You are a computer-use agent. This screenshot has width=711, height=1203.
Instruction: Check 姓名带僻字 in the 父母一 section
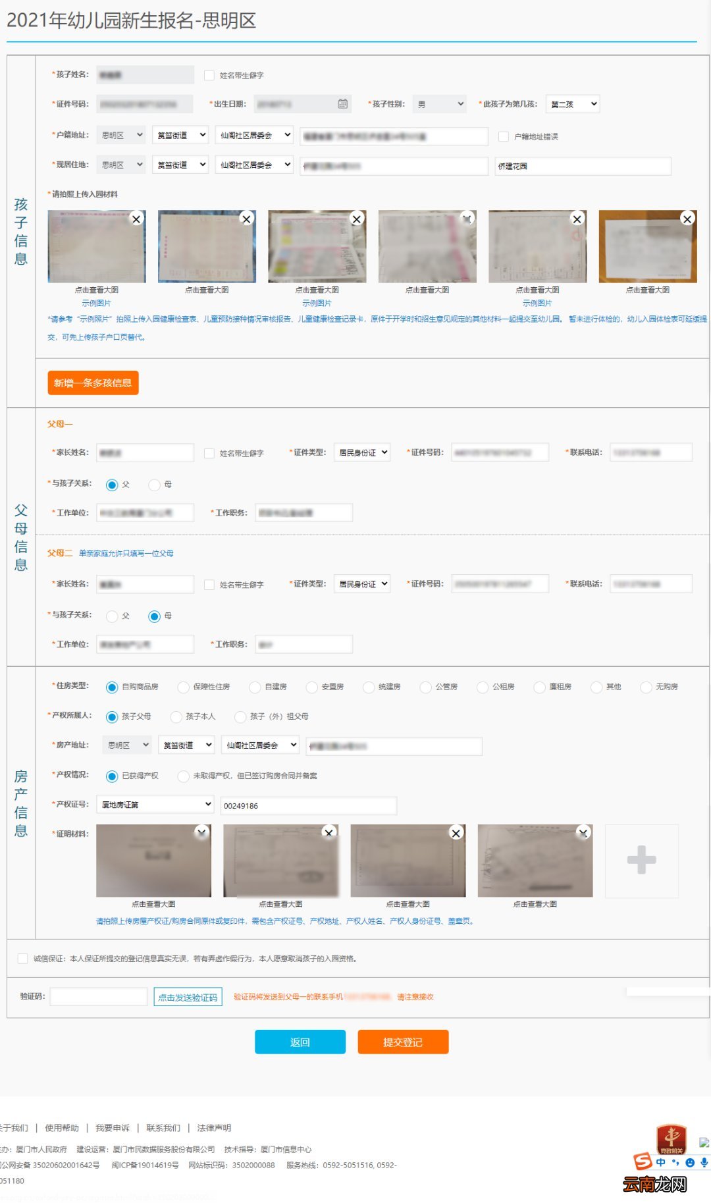click(x=209, y=453)
